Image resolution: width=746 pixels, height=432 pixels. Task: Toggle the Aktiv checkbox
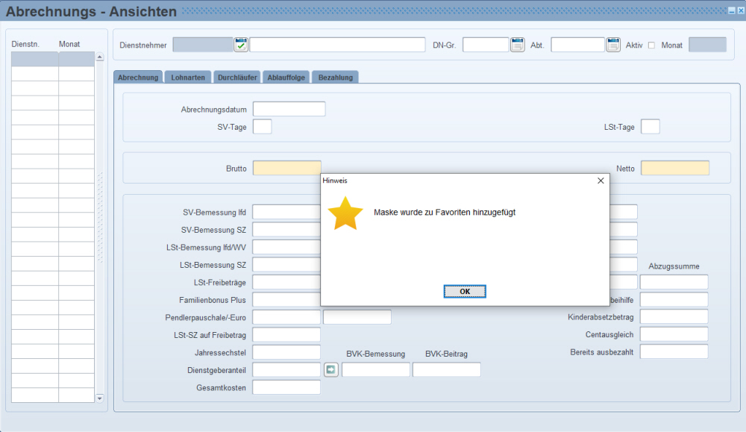[x=651, y=46]
